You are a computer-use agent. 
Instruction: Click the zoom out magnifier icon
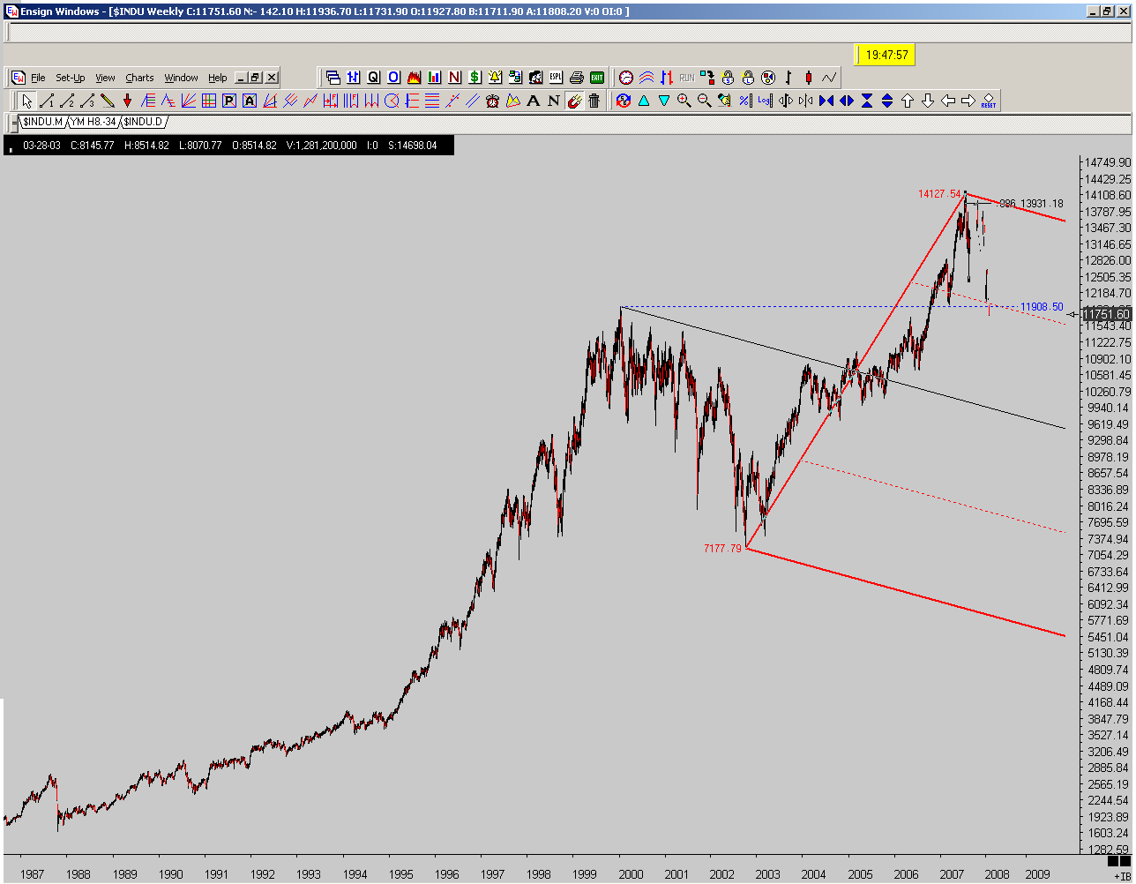704,101
